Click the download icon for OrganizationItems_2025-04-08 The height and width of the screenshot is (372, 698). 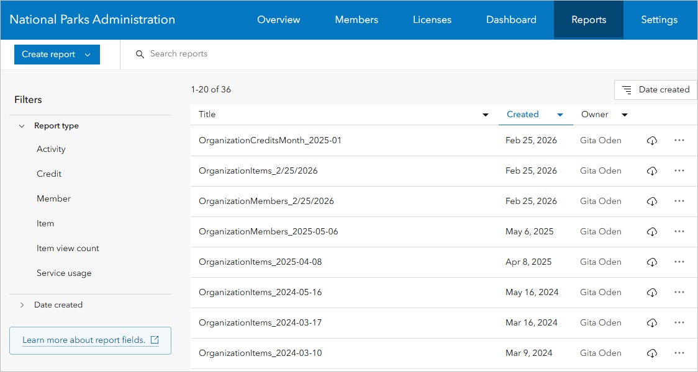pyautogui.click(x=651, y=262)
